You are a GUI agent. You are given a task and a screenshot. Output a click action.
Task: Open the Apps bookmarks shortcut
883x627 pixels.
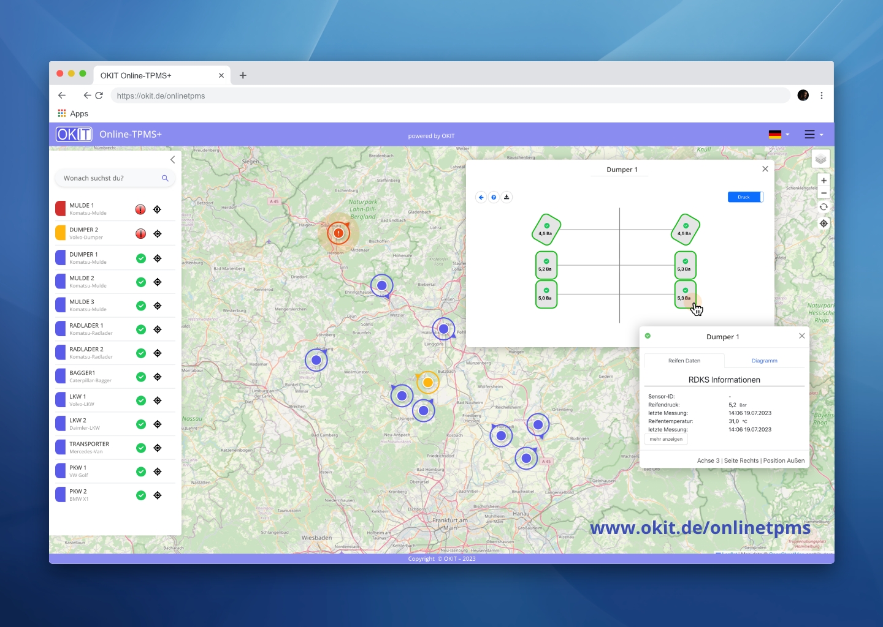pos(73,113)
